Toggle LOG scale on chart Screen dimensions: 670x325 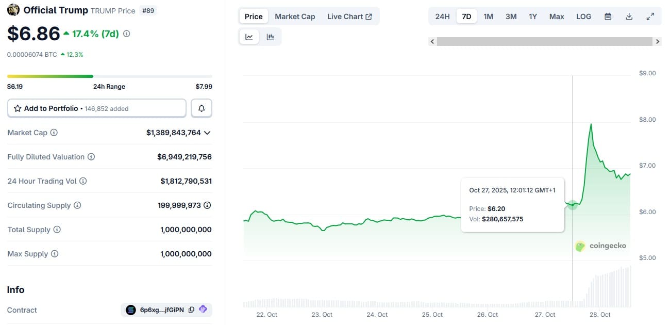583,17
